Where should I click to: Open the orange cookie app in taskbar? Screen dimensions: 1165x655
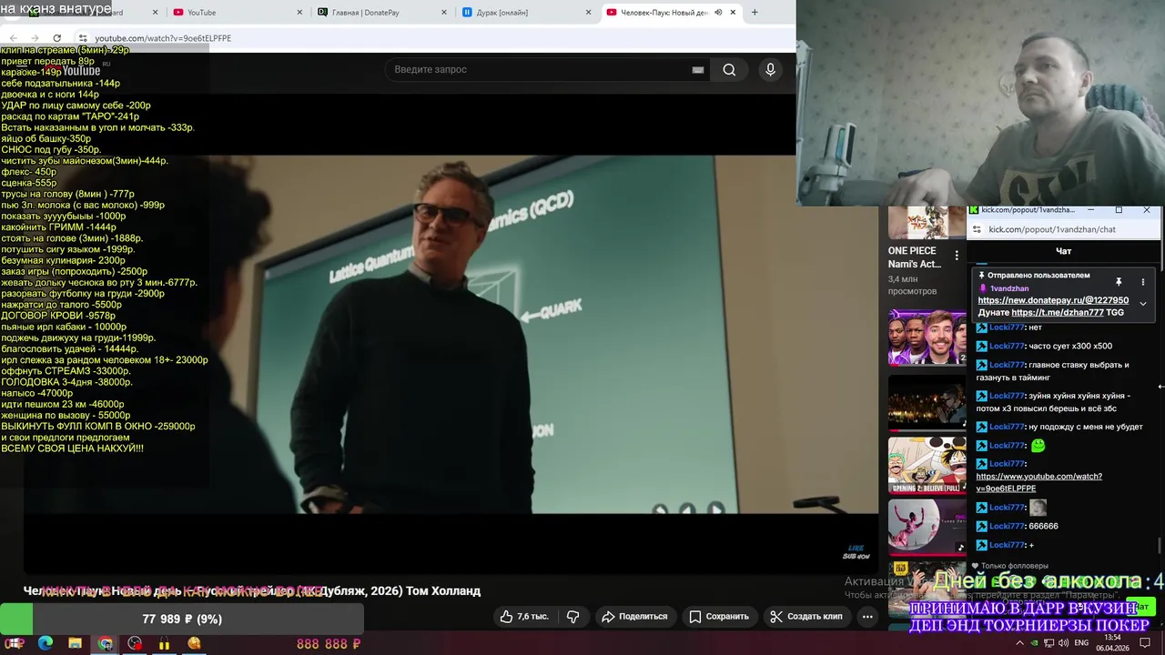[194, 643]
